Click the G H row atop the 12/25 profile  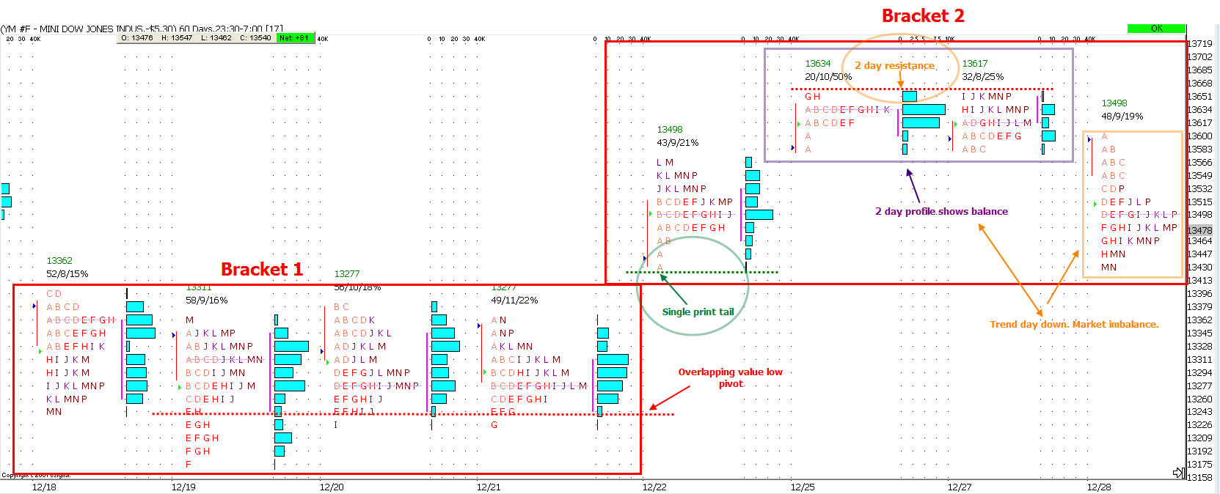tap(813, 97)
